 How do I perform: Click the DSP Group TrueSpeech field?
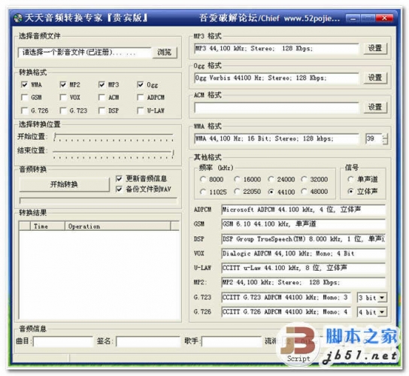tap(303, 239)
